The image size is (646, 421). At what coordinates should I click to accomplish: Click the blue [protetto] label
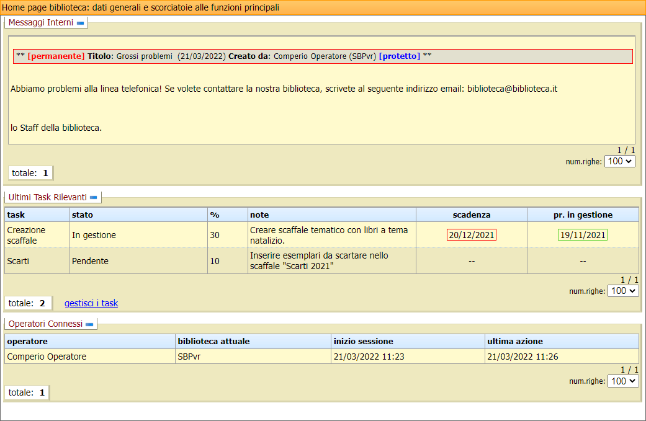tap(399, 56)
